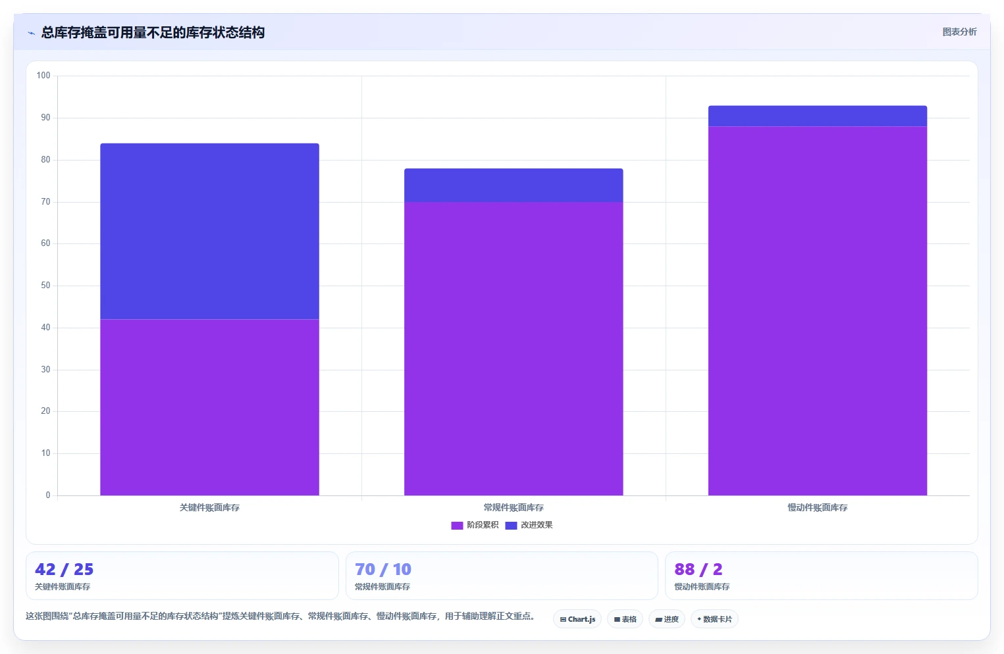Click the purple 关键件账面库存 bar segment

(x=209, y=407)
